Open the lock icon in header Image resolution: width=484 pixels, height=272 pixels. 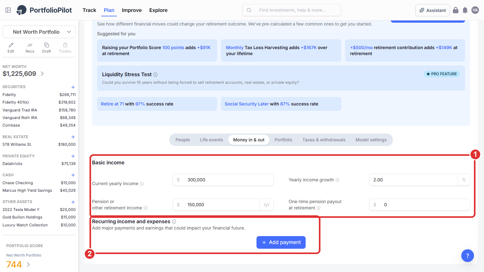point(456,10)
